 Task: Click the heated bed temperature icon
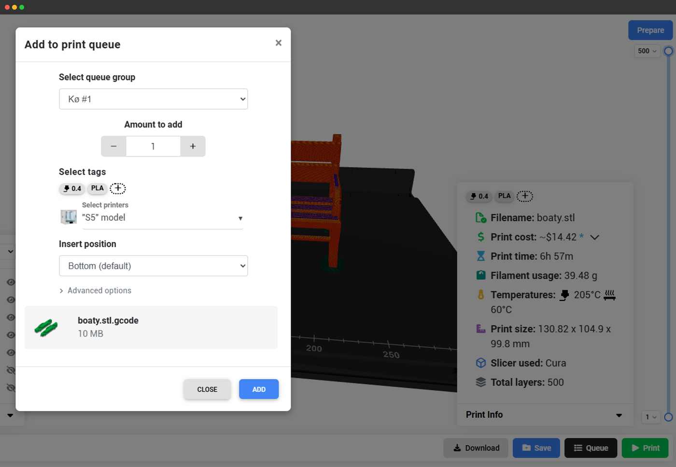[x=610, y=295]
